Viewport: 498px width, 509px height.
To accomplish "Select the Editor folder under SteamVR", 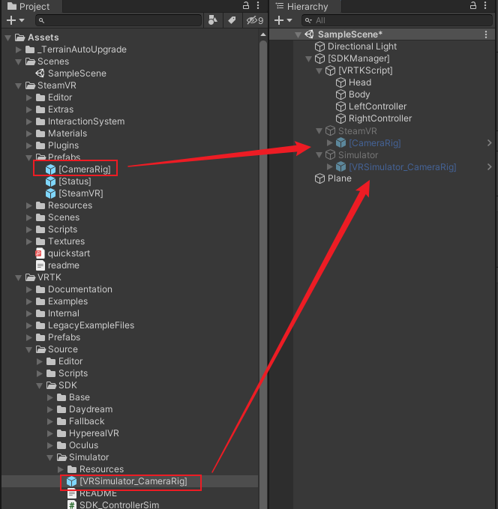I will point(54,97).
